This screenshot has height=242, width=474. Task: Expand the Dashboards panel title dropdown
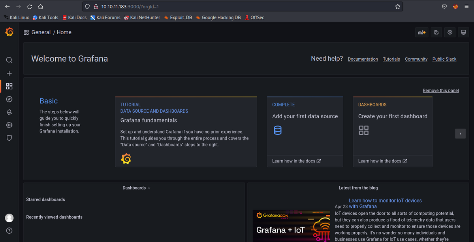[136, 188]
